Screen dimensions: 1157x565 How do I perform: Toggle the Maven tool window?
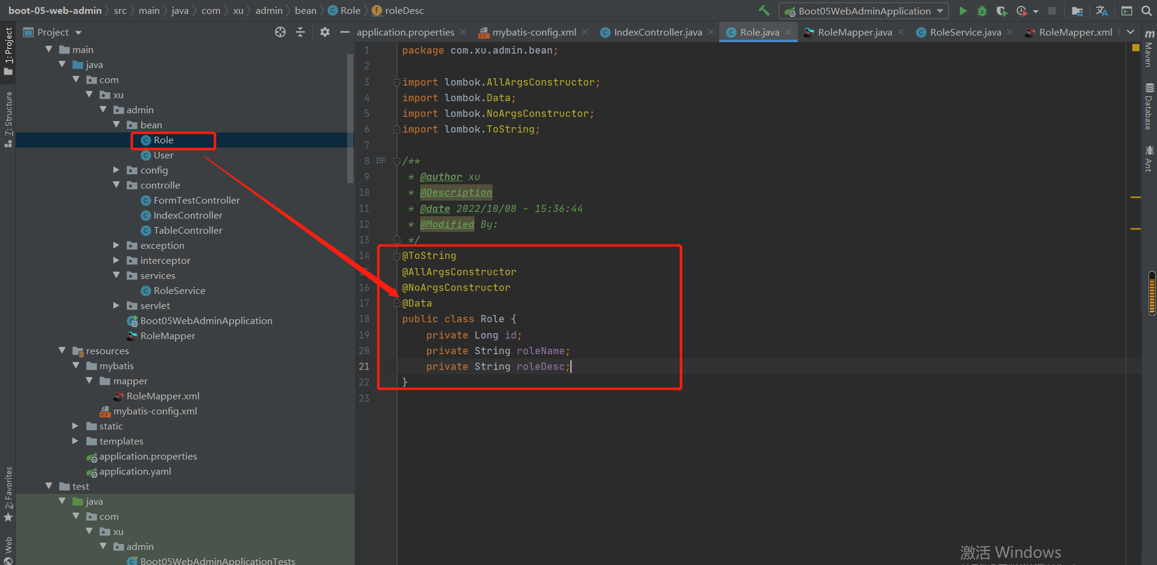tap(1149, 48)
